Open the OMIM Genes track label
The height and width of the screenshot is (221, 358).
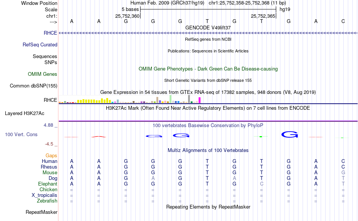tap(42, 74)
